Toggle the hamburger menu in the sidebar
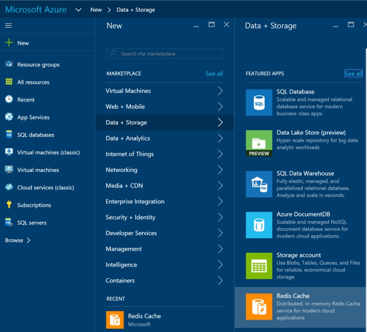 (x=8, y=25)
